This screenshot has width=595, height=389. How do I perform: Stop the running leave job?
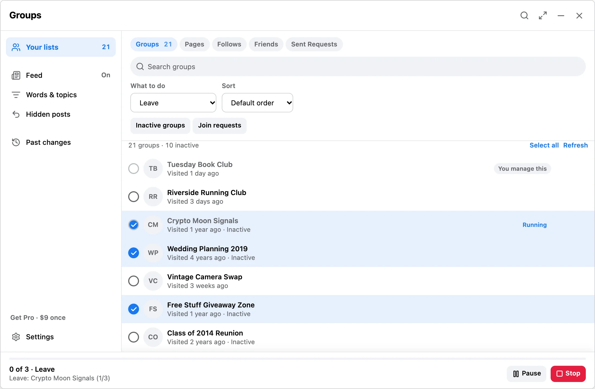tap(568, 374)
